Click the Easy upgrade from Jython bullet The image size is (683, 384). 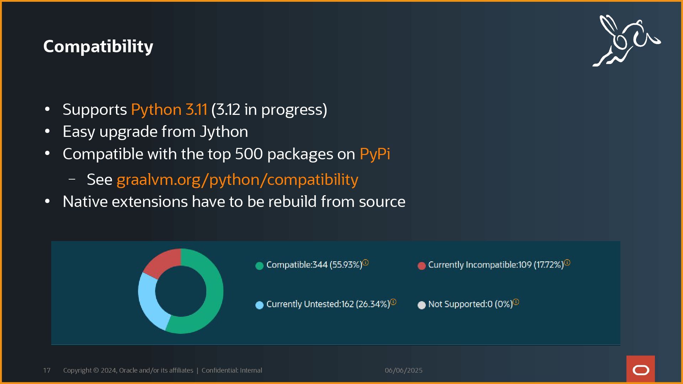[x=155, y=132]
